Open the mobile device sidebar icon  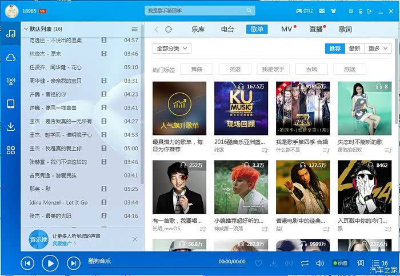(x=11, y=103)
